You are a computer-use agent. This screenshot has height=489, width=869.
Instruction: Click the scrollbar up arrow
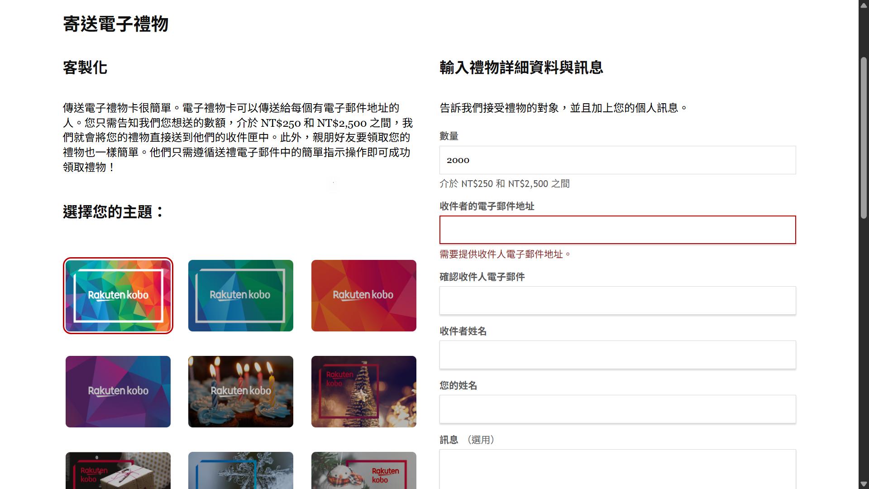864,5
